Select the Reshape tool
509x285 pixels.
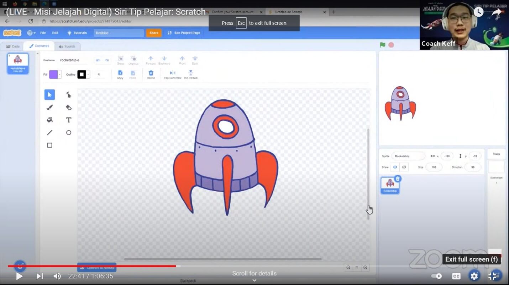pos(69,95)
